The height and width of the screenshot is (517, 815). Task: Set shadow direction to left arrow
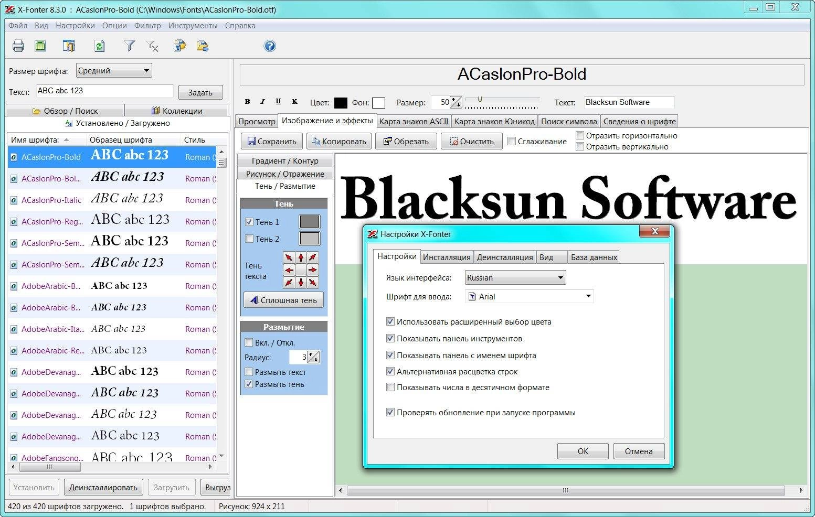pyautogui.click(x=289, y=270)
